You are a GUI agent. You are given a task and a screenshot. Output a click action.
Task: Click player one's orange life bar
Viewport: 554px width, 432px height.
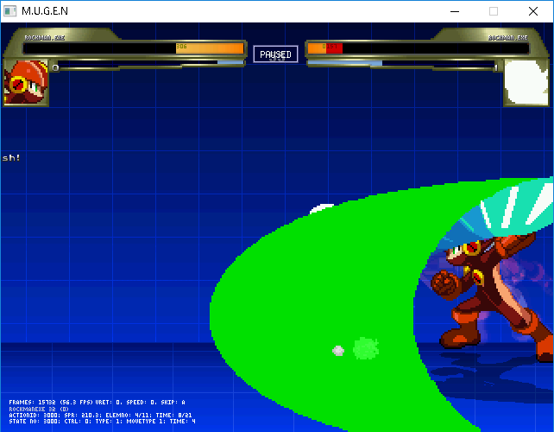210,48
